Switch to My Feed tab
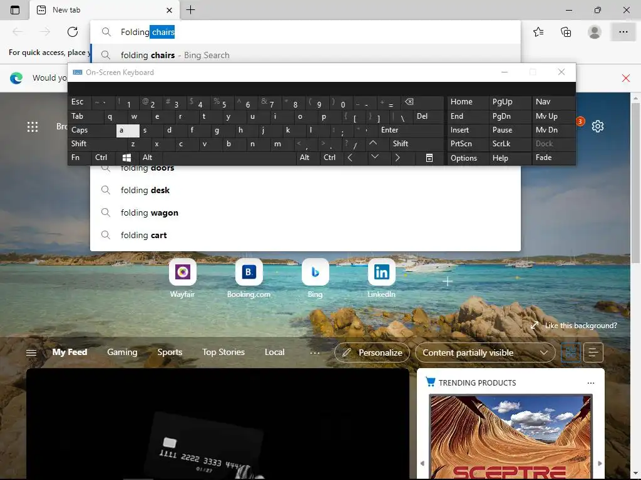Screen dimensions: 641x480 point(69,352)
